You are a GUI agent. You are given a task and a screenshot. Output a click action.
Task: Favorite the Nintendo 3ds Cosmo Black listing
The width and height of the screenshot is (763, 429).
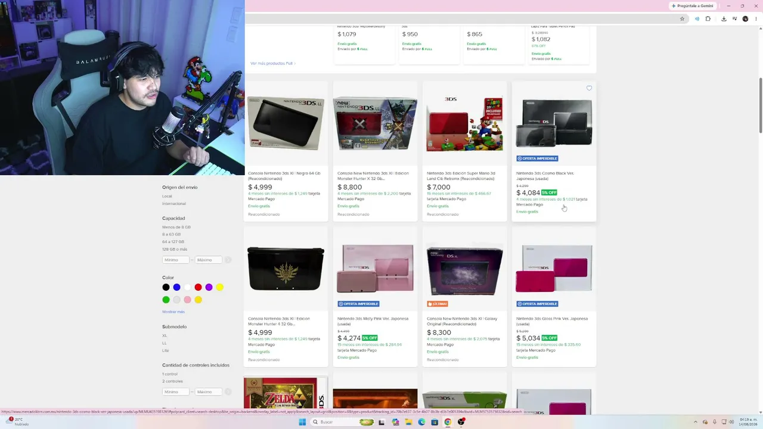click(x=589, y=88)
